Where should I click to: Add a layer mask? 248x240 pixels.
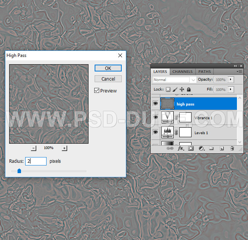(191, 148)
